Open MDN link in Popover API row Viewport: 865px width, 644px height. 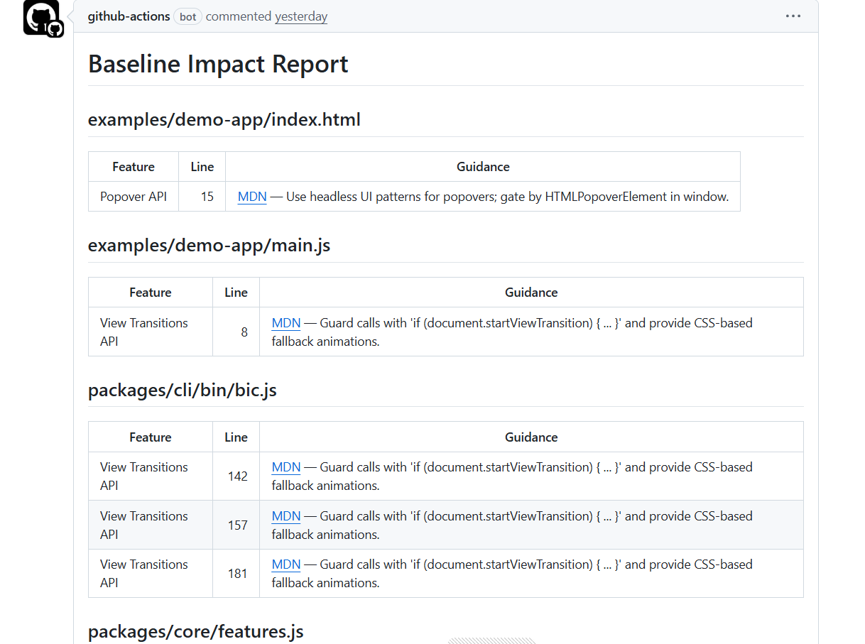click(x=252, y=197)
